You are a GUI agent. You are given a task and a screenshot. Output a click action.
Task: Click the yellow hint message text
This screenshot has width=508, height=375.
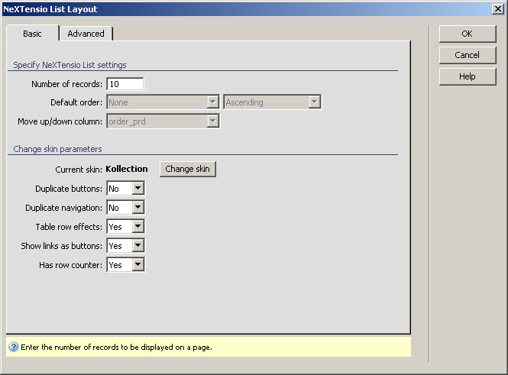point(116,347)
